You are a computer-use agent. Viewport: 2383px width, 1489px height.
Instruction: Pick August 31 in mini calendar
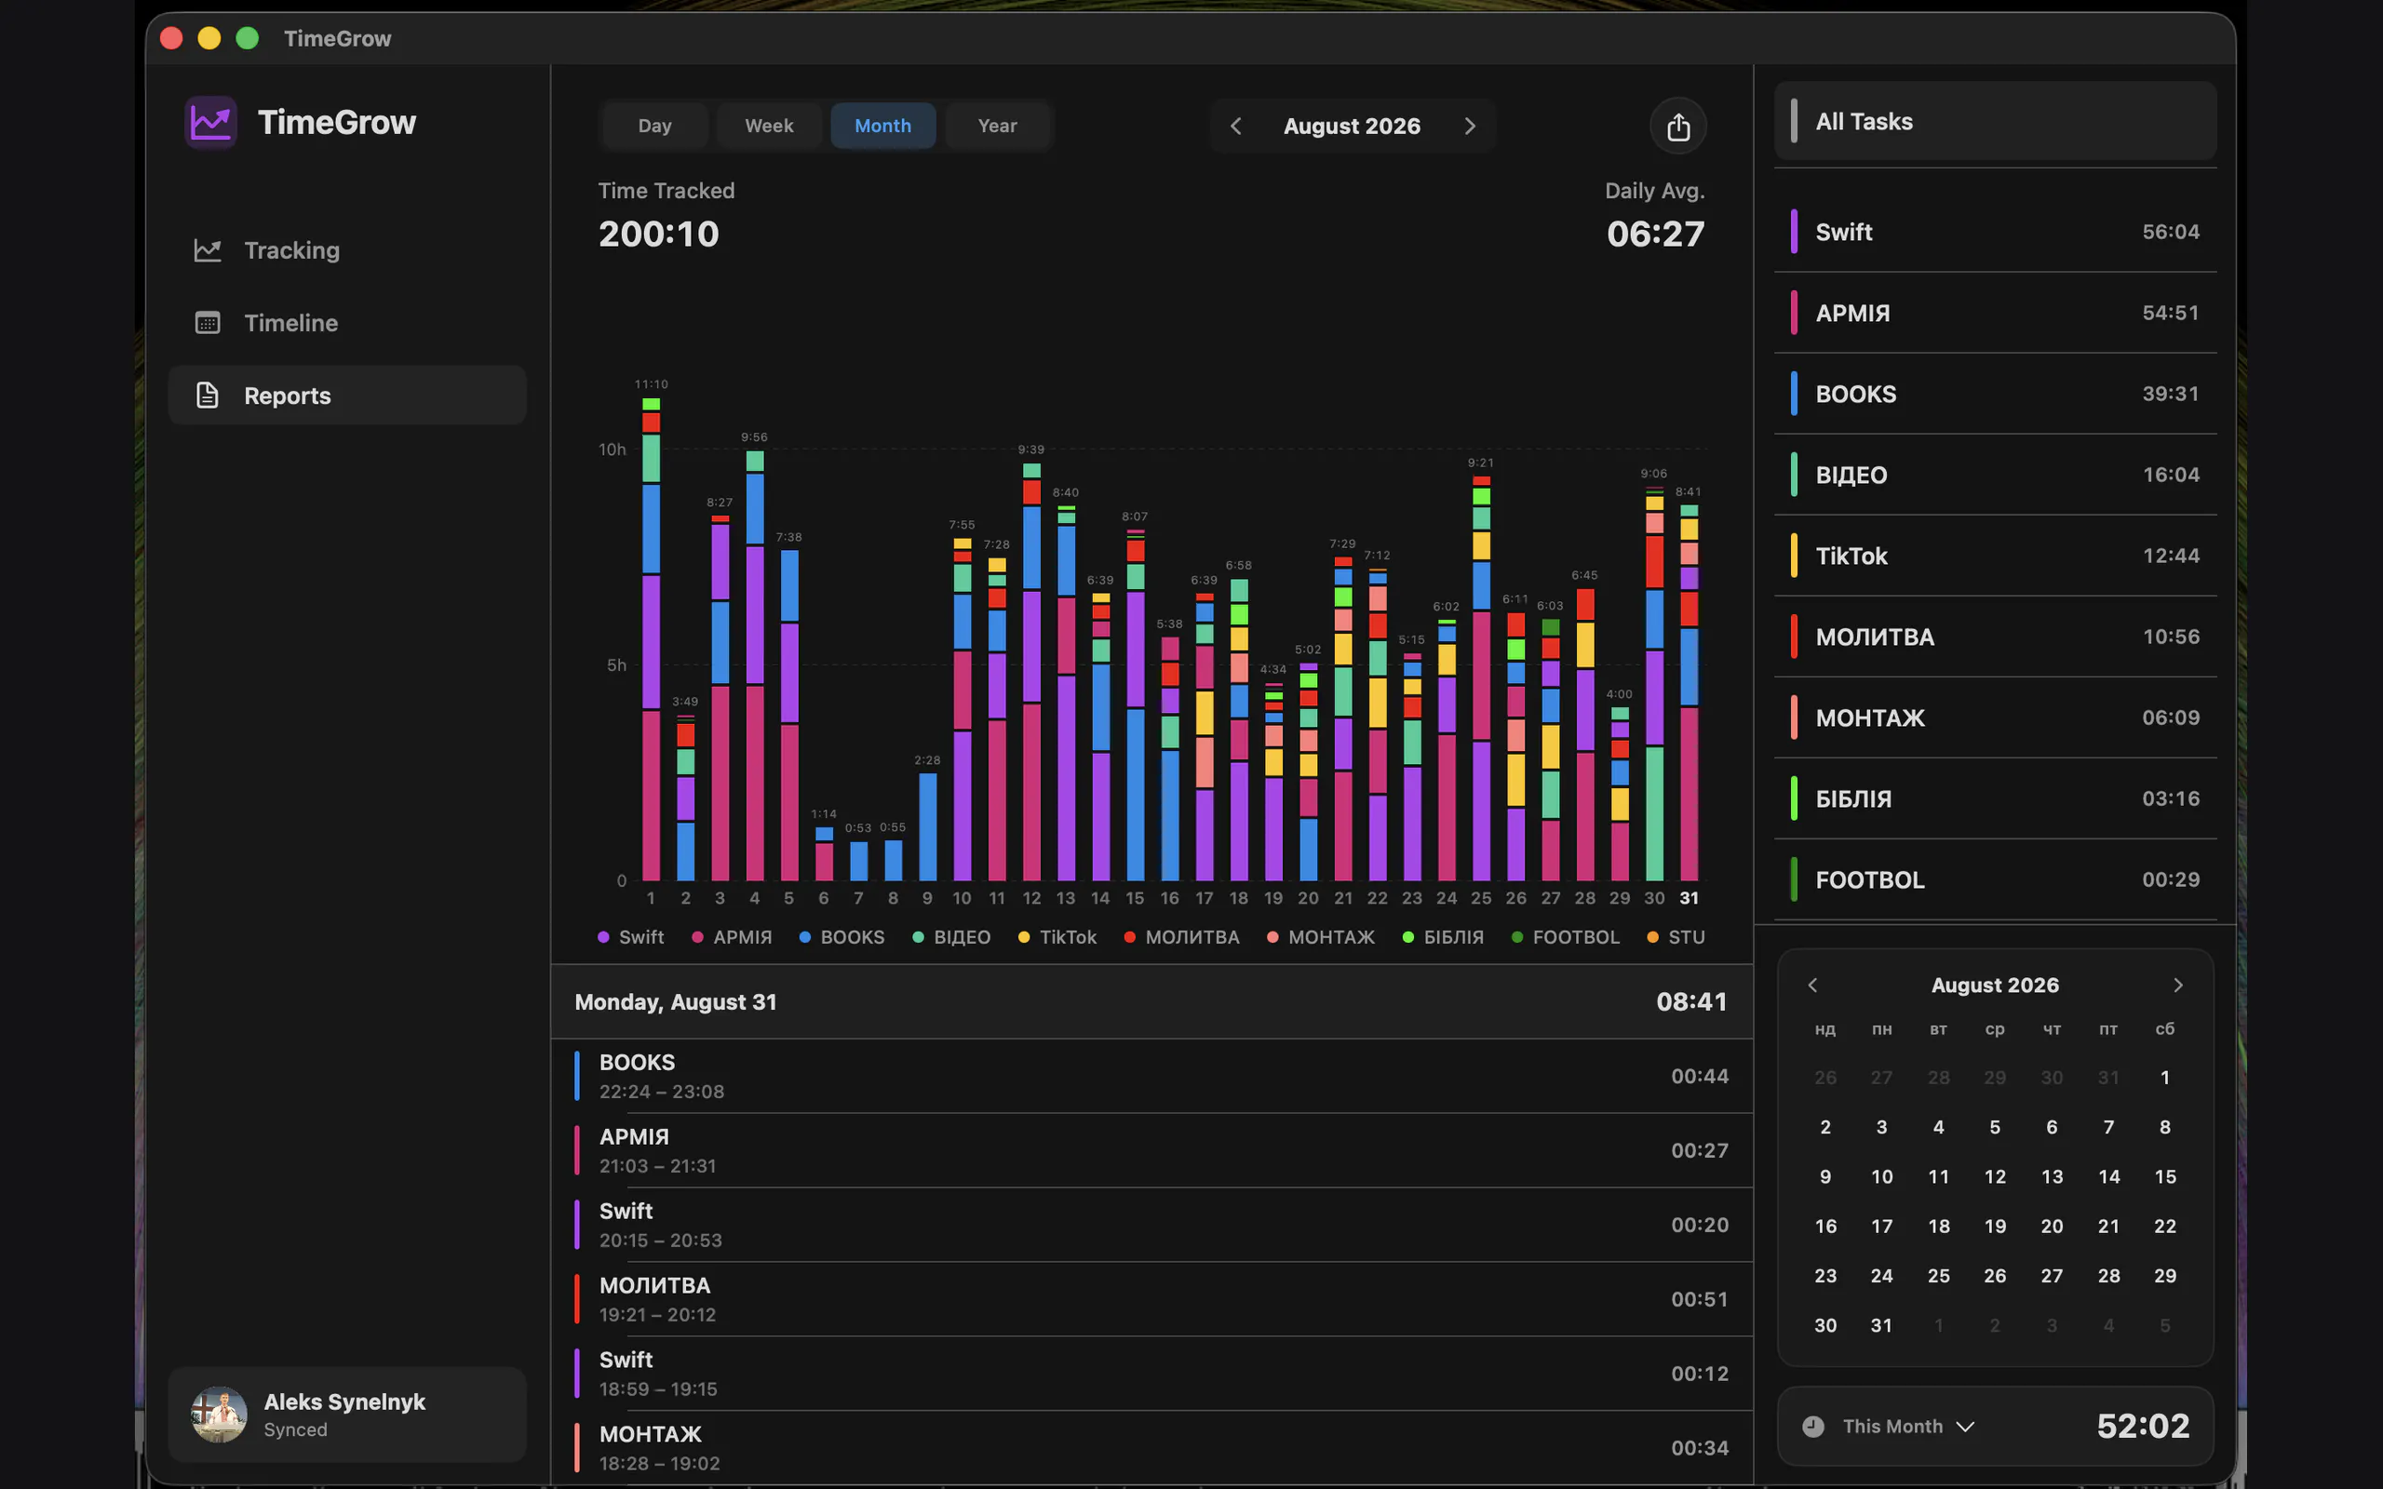click(x=1882, y=1325)
